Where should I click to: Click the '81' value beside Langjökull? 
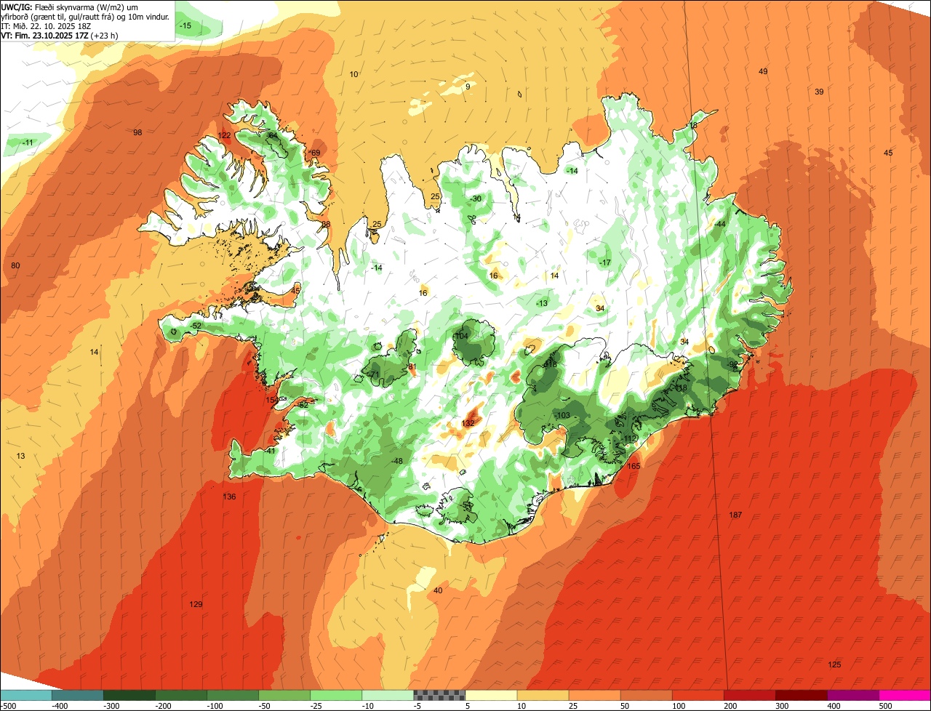tap(412, 366)
